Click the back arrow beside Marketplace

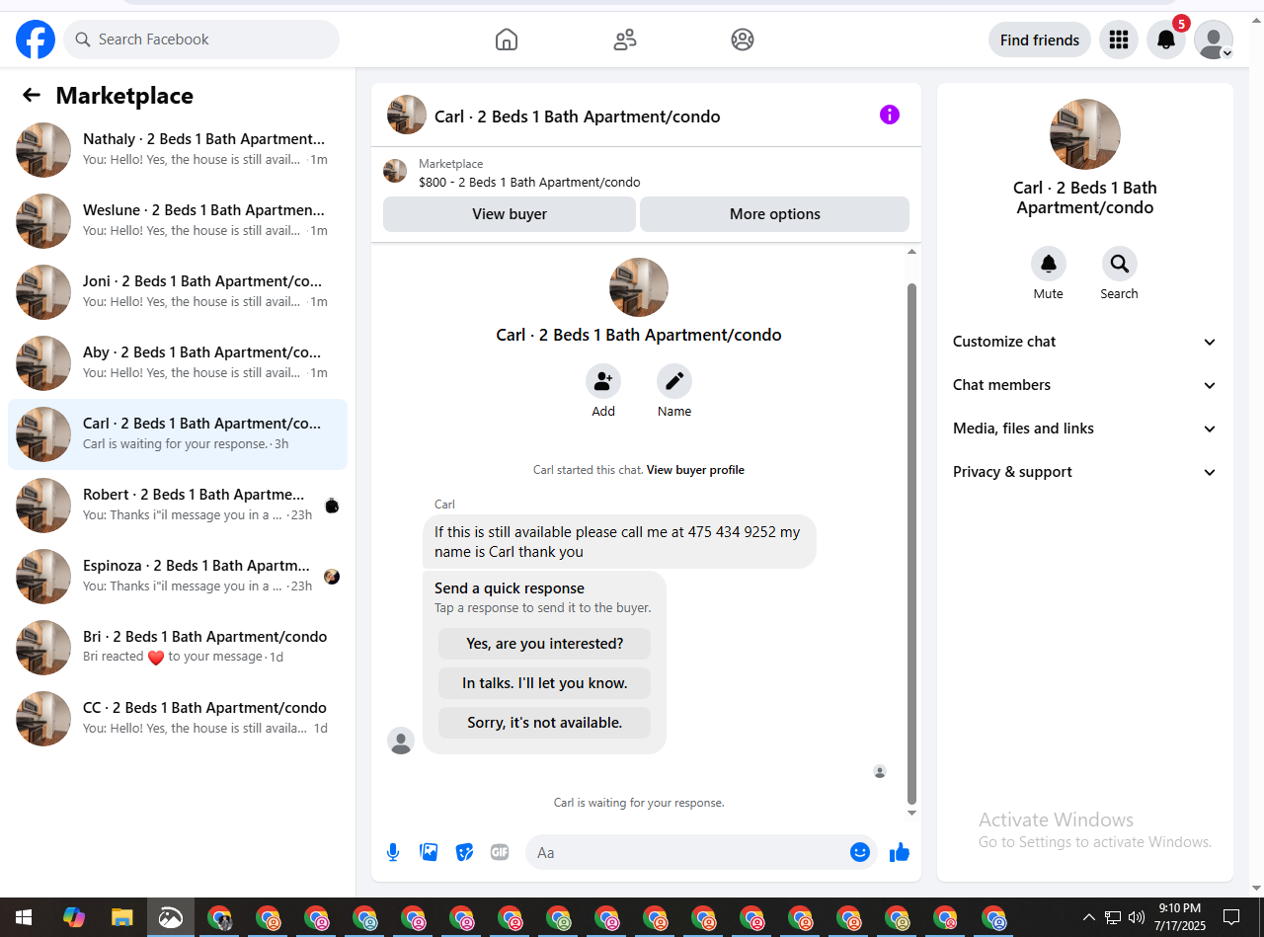[32, 95]
